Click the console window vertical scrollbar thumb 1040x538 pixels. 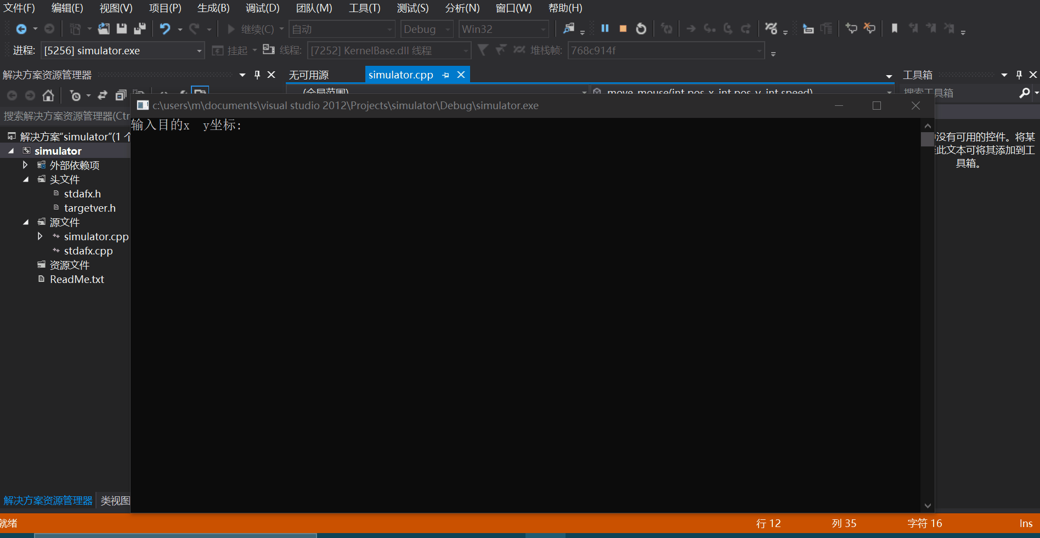pos(927,139)
